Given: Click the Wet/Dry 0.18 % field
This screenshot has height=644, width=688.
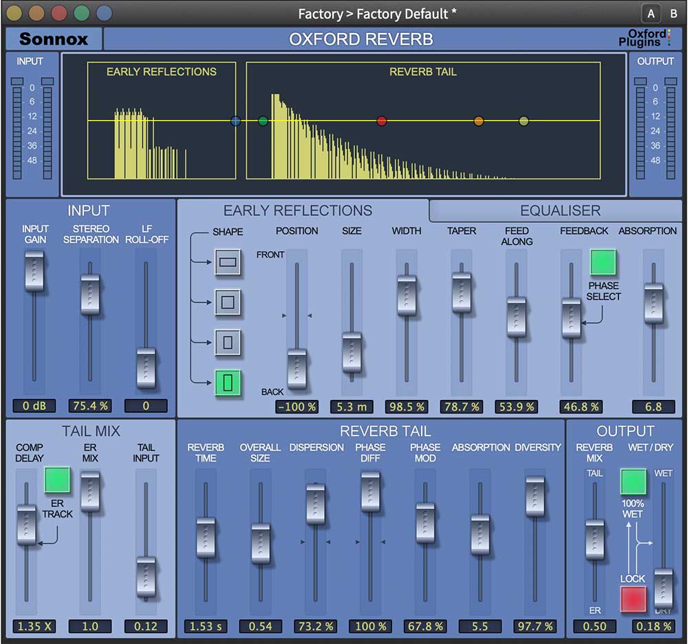Looking at the screenshot, I should coord(654,626).
